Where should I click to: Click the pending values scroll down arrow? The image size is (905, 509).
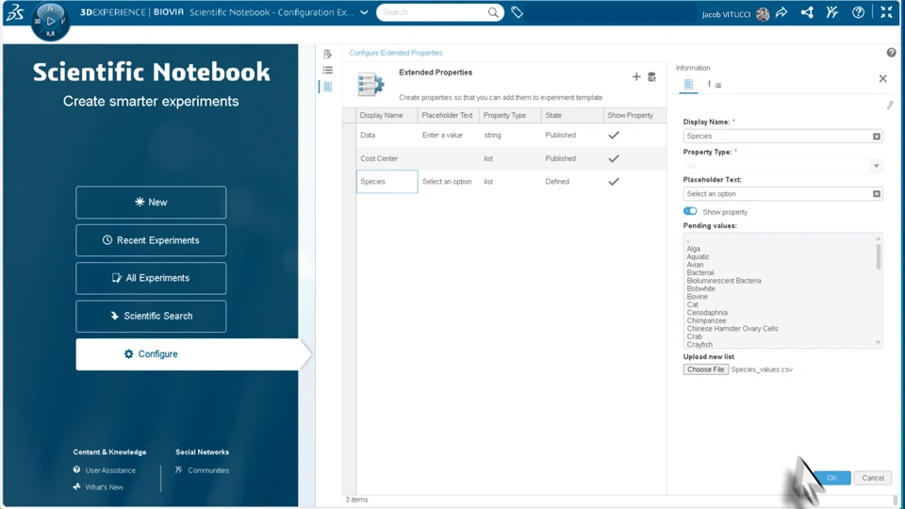[879, 343]
